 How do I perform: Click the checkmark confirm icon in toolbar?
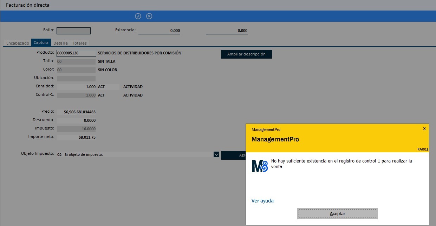pyautogui.click(x=138, y=16)
